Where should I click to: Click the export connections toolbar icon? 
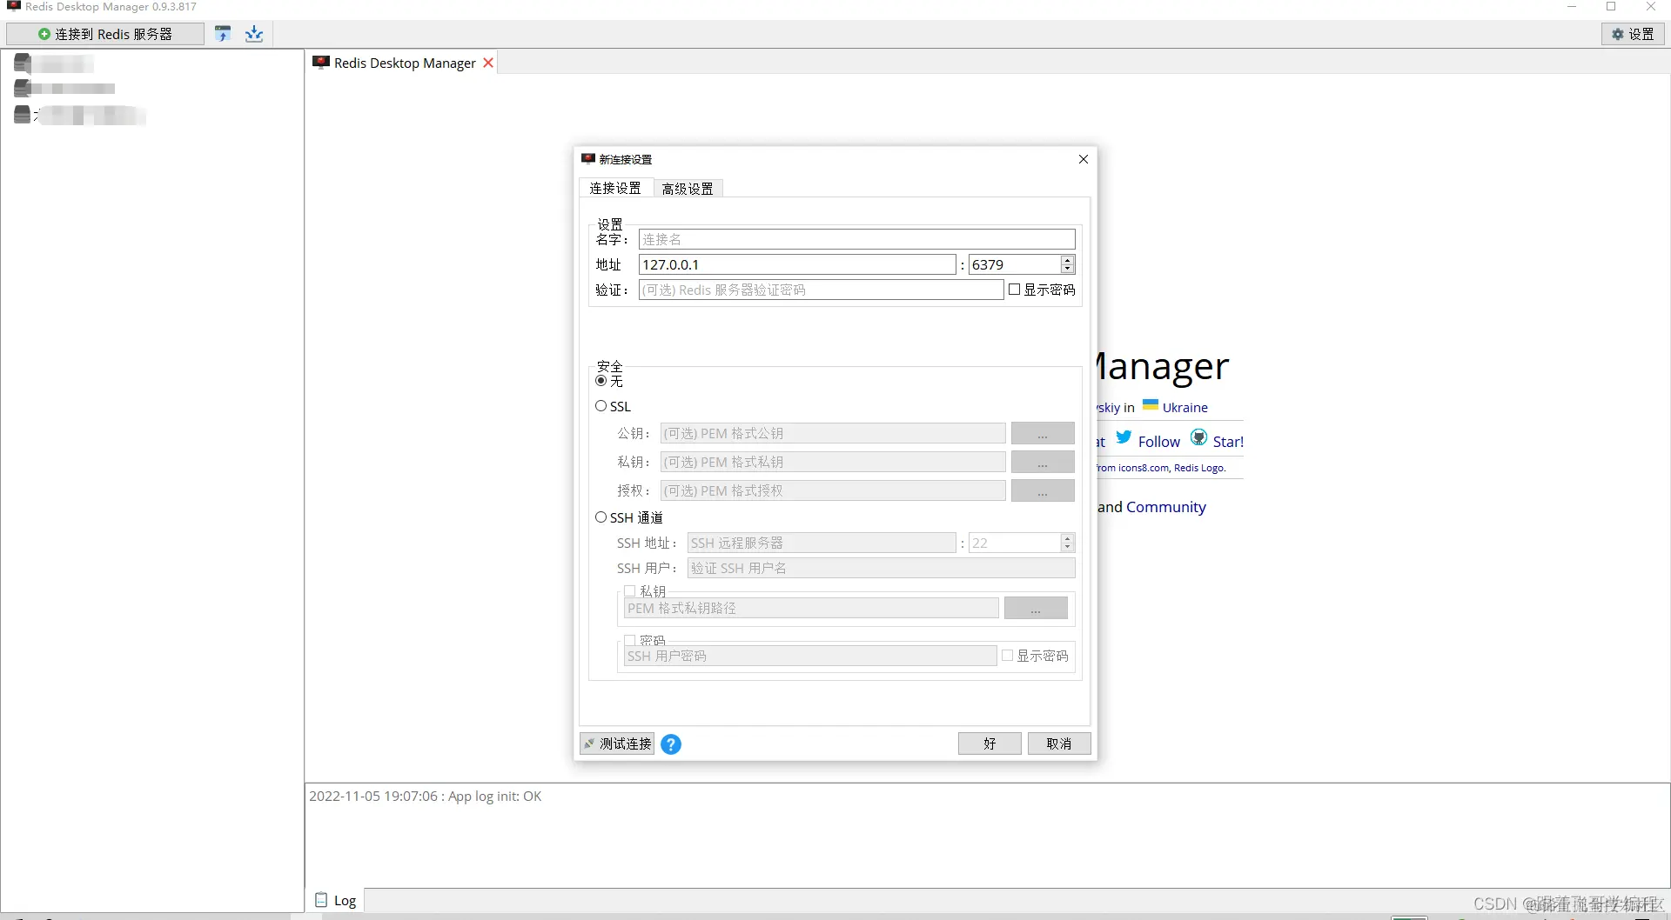click(254, 34)
